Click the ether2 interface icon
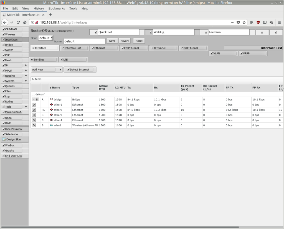284x229 pixels. (x=52, y=110)
